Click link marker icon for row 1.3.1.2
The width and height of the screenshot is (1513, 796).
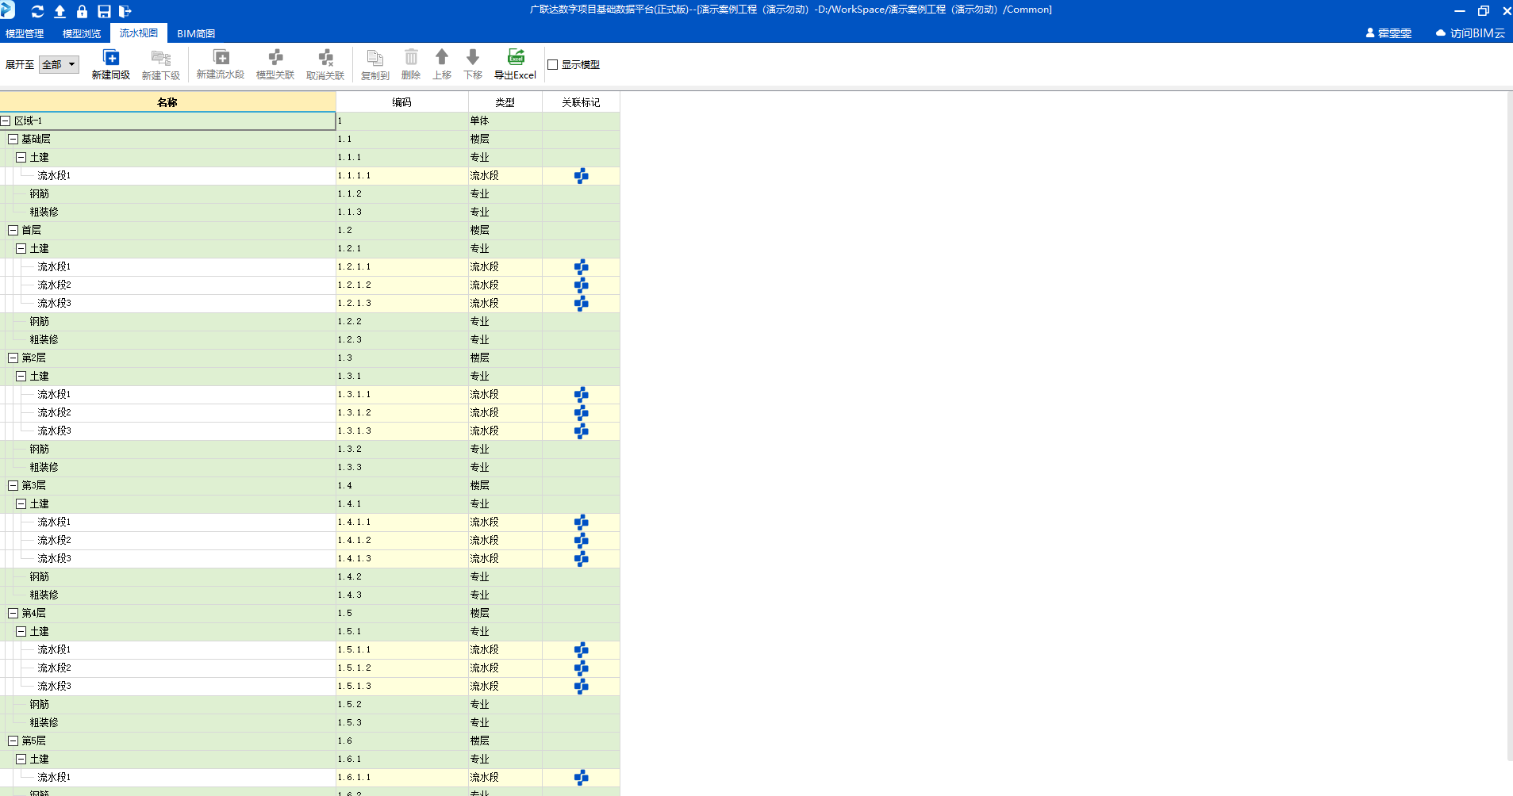click(x=582, y=413)
